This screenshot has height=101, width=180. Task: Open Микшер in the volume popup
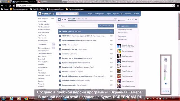point(166,91)
